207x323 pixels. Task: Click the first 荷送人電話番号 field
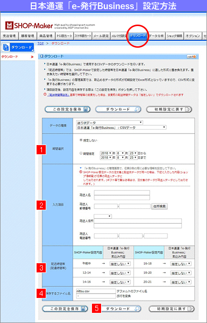pos(106,236)
